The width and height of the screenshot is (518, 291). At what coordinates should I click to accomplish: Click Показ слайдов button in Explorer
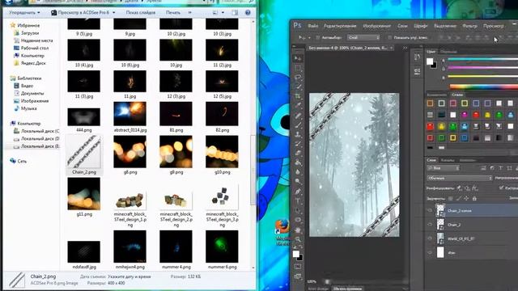click(x=140, y=13)
